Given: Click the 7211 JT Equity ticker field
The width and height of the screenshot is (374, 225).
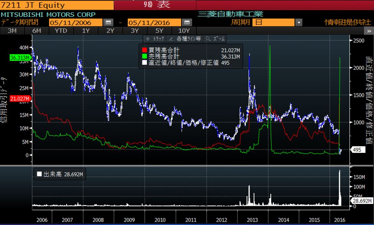Looking at the screenshot, I should tap(57, 5).
